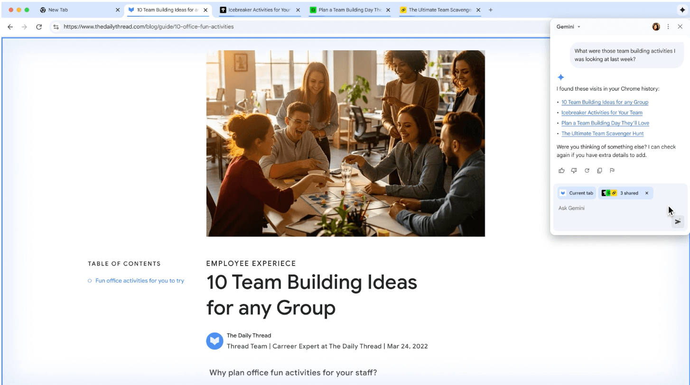Screen dimensions: 690x385
Task: Open Plan a Team Building Day They'll Love link
Action: [x=605, y=123]
